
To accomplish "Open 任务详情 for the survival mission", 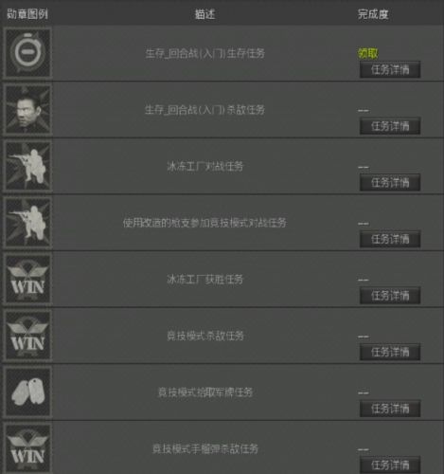I will pyautogui.click(x=390, y=69).
